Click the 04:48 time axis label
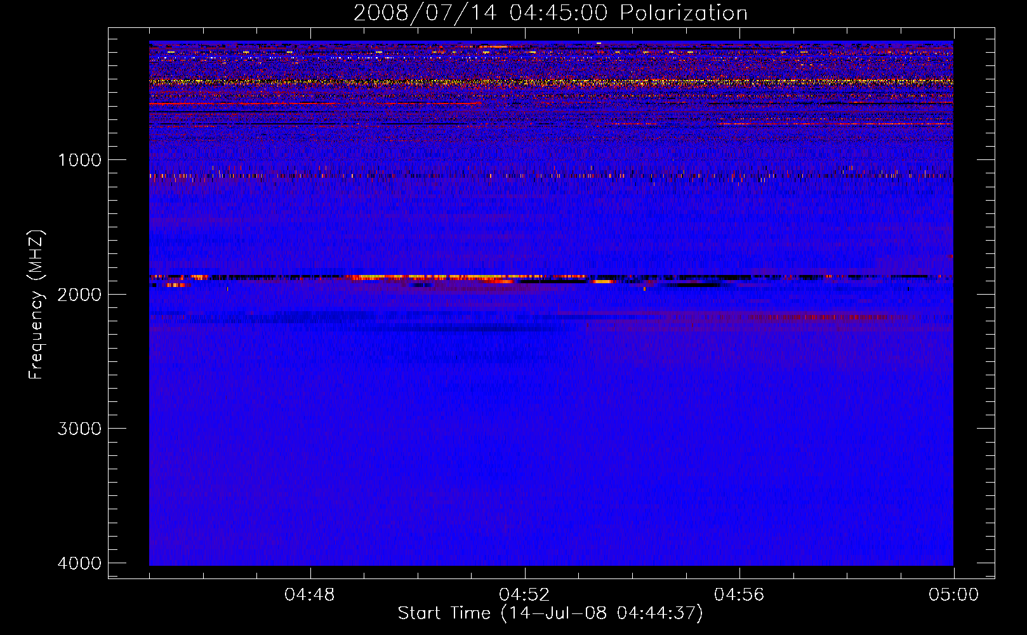Screen dimensions: 1027x635 pyautogui.click(x=310, y=595)
